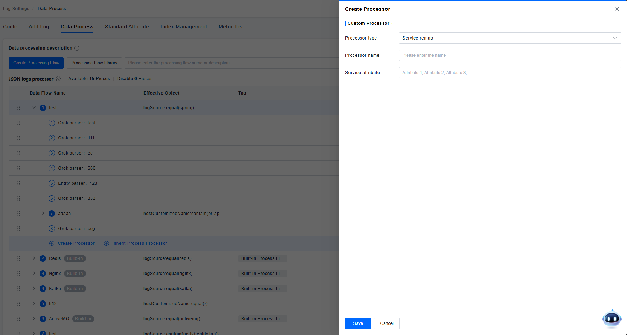Focus the Processor name input field
This screenshot has width=627, height=335.
coord(509,55)
